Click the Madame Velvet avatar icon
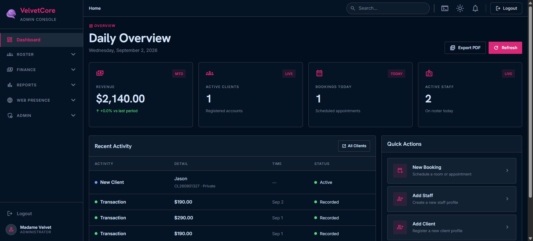Viewport: 533px width, 241px height. (x=11, y=230)
